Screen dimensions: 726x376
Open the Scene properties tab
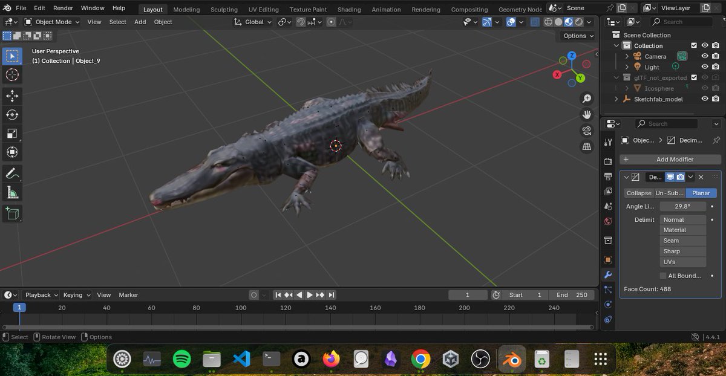tap(608, 207)
